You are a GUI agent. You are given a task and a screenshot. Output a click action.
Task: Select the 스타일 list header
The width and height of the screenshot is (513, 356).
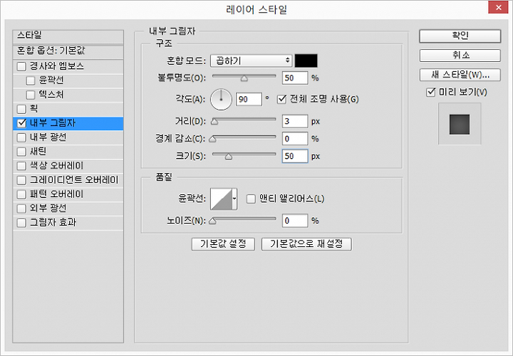coord(68,36)
